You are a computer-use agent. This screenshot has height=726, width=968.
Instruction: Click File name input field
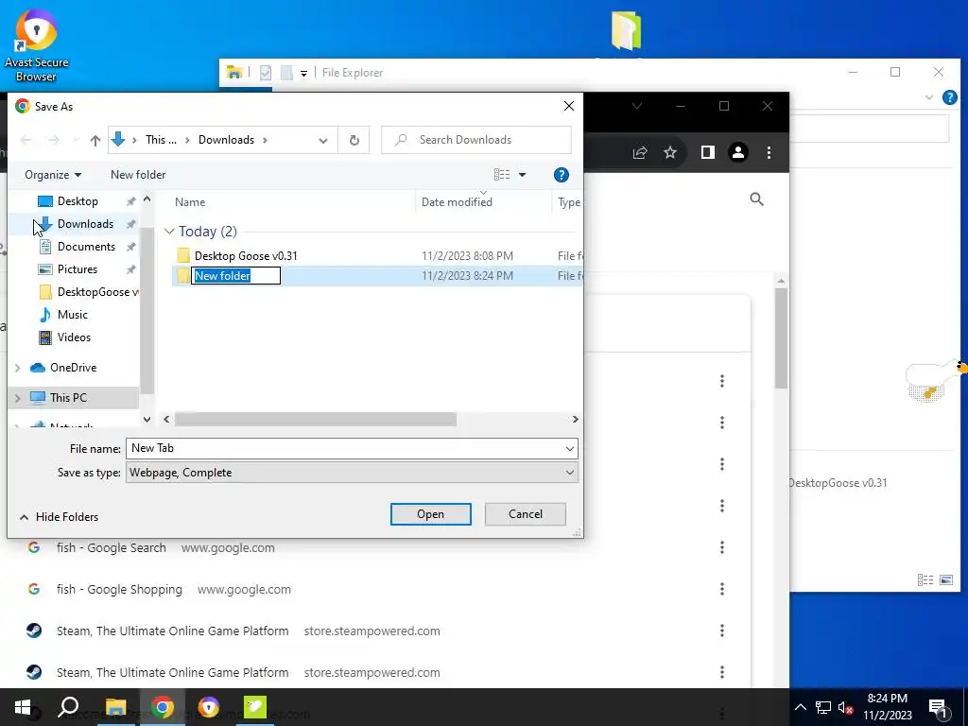tap(344, 449)
